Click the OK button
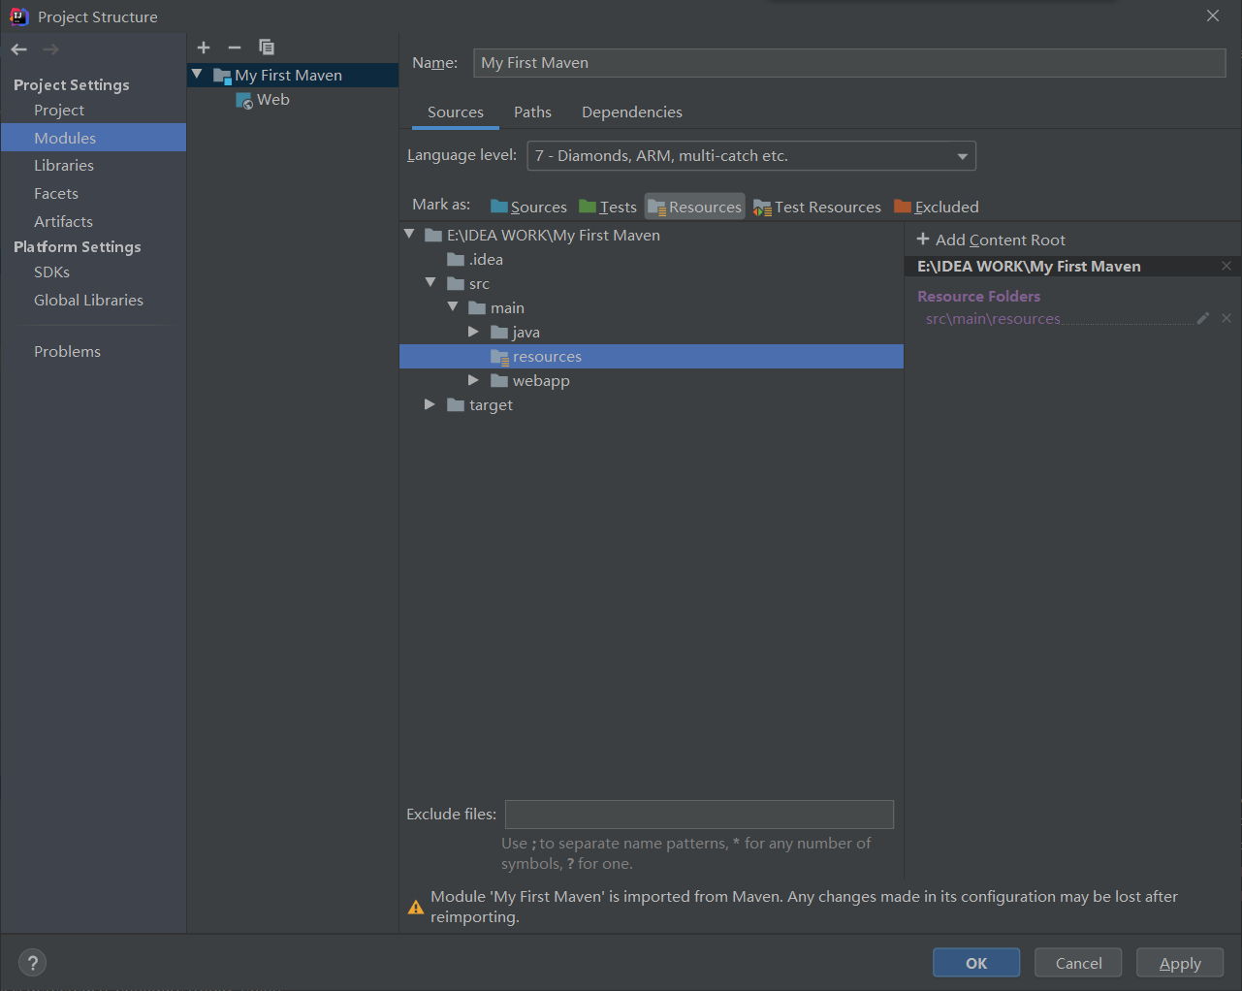This screenshot has height=991, width=1242. click(976, 963)
